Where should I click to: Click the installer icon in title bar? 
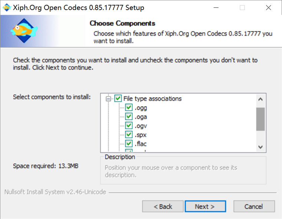point(6,7)
